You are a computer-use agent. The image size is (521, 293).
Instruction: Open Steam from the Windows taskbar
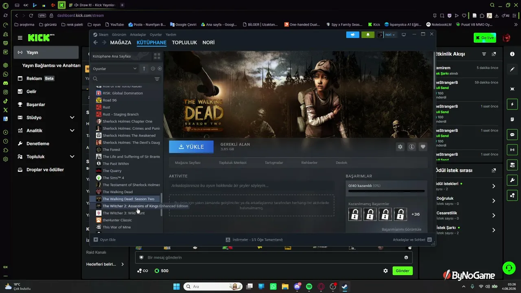(345, 286)
